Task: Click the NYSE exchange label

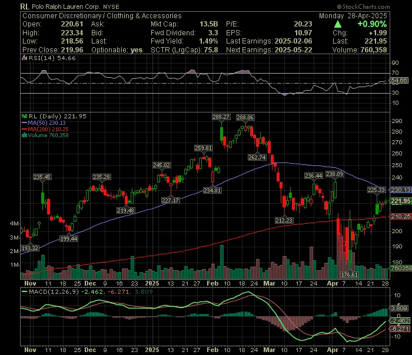Action: click(111, 7)
